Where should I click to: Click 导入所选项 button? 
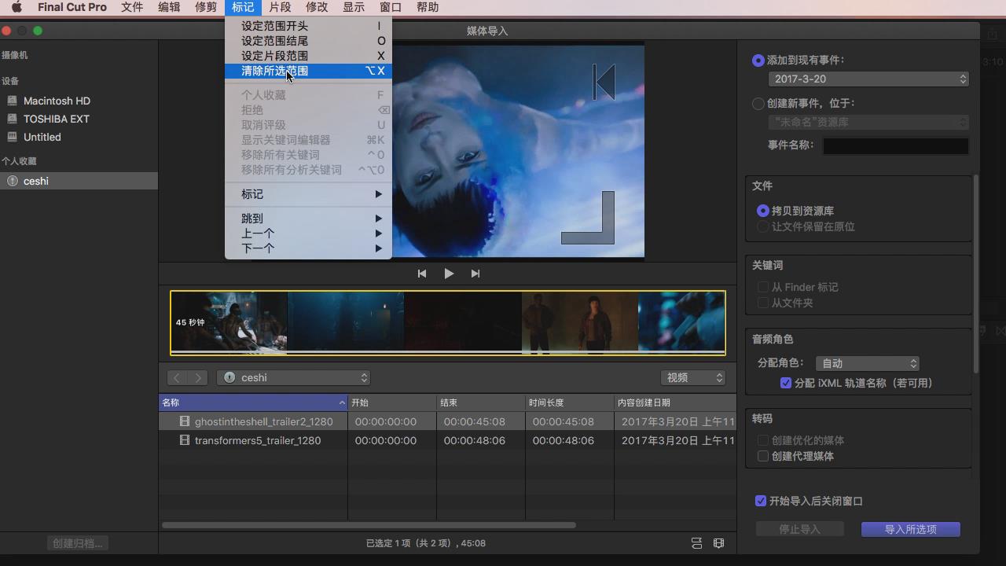pyautogui.click(x=911, y=529)
